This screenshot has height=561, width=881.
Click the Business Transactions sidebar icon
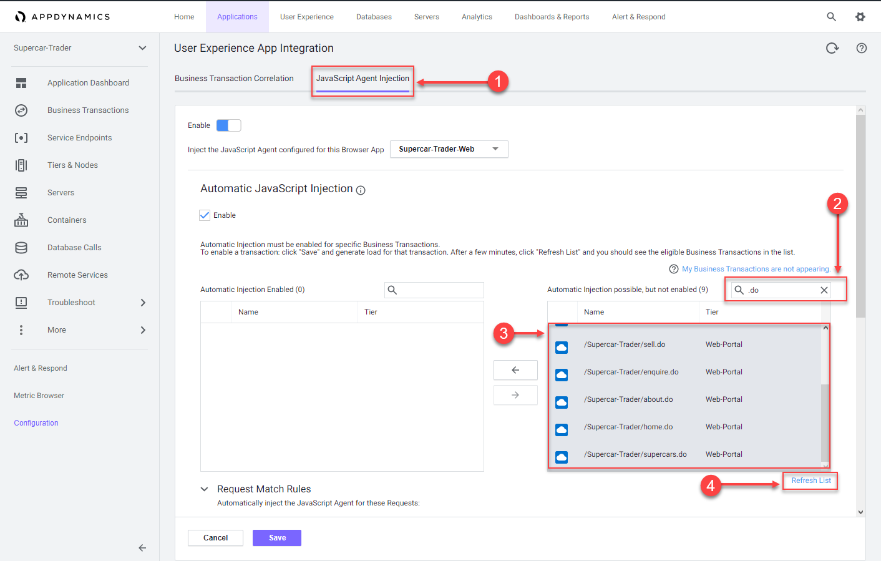(21, 110)
